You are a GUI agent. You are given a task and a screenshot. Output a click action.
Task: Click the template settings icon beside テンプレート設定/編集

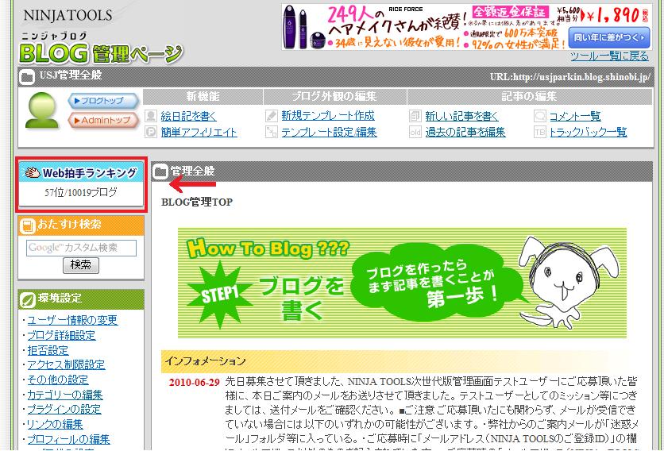(x=272, y=132)
